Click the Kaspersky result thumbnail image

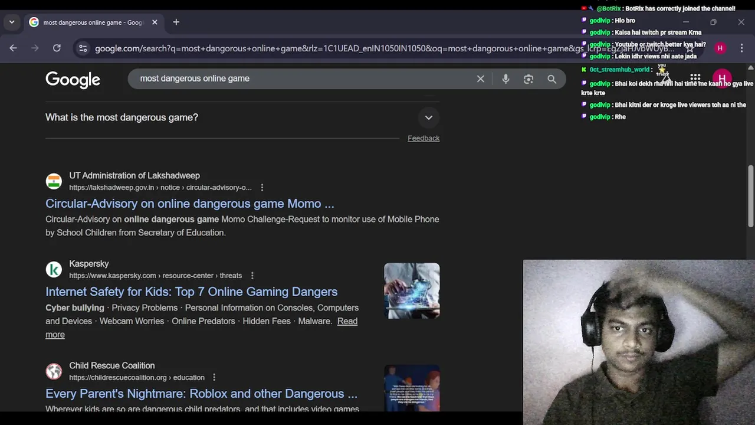(x=412, y=291)
